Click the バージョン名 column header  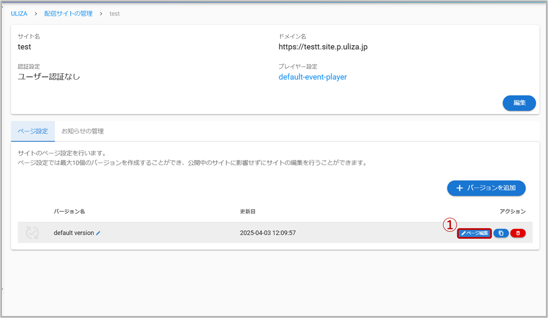click(69, 211)
